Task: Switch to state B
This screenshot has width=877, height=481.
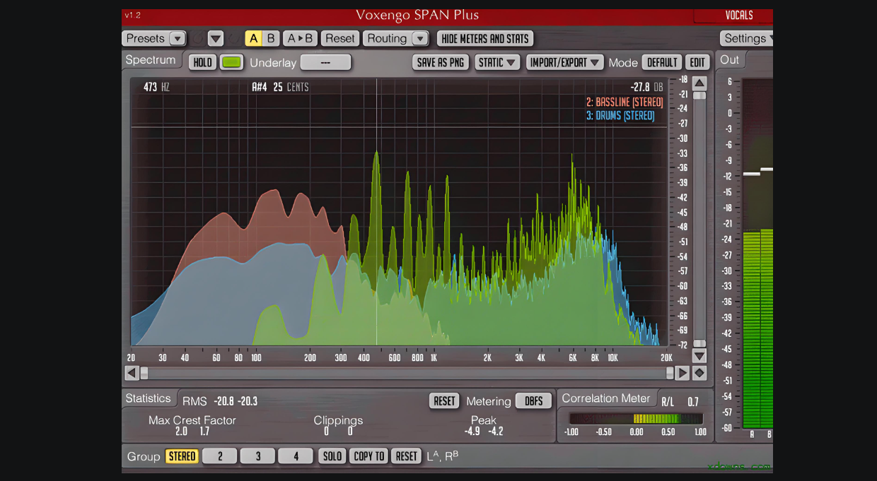Action: [x=271, y=38]
